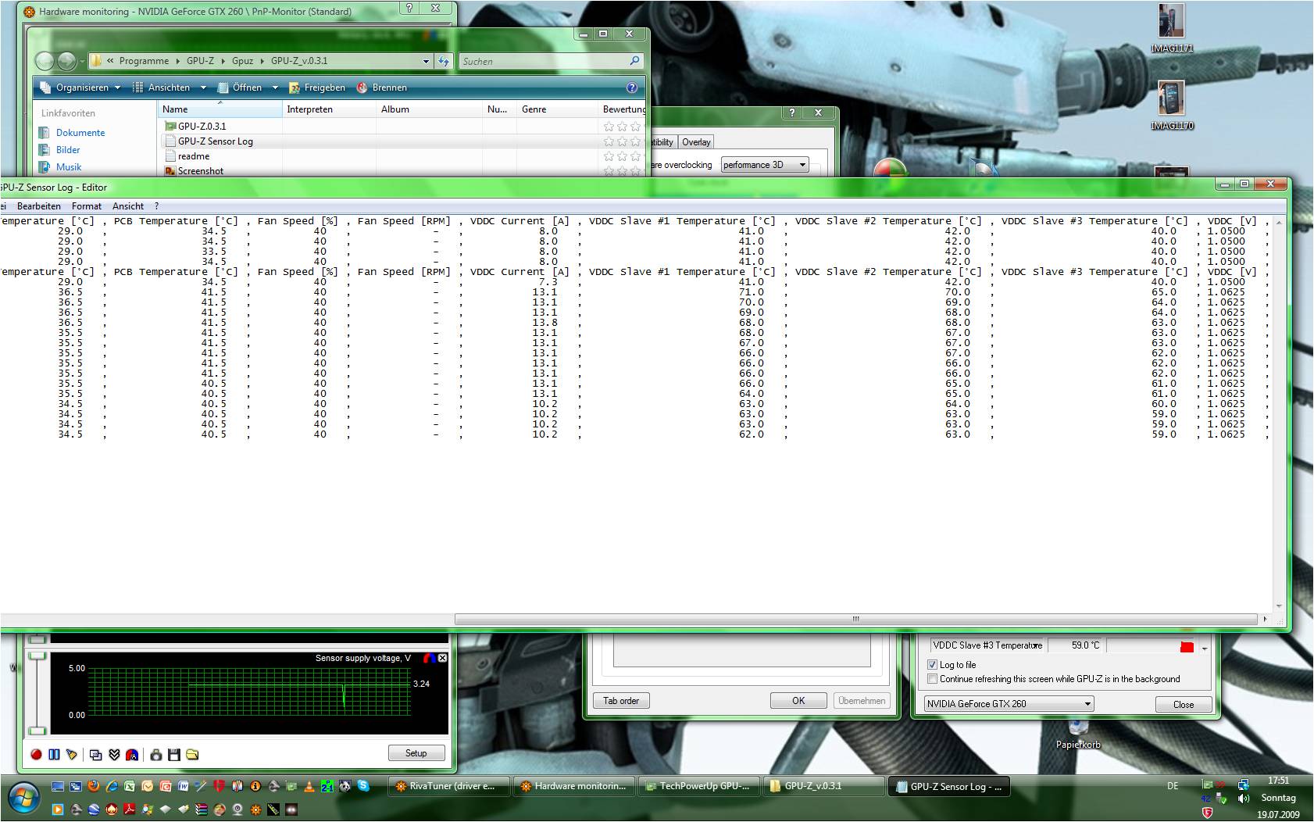Expand the Organisieren menu arrow

coord(118,88)
